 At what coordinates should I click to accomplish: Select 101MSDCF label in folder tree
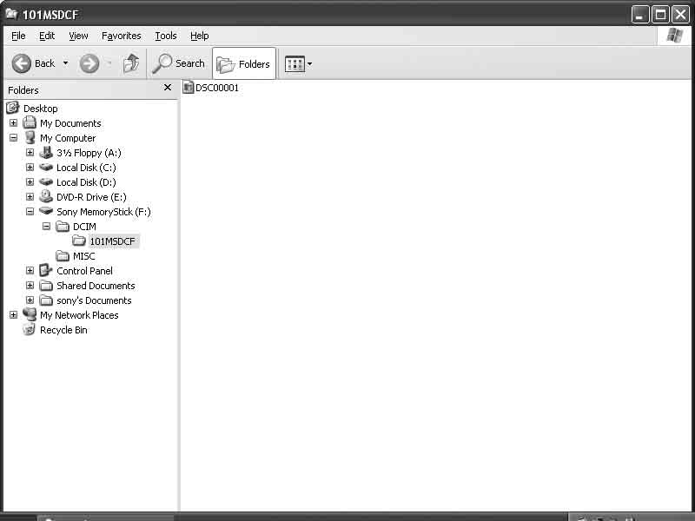[x=113, y=241]
